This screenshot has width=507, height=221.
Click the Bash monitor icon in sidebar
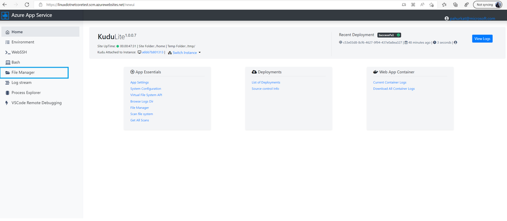[8, 62]
